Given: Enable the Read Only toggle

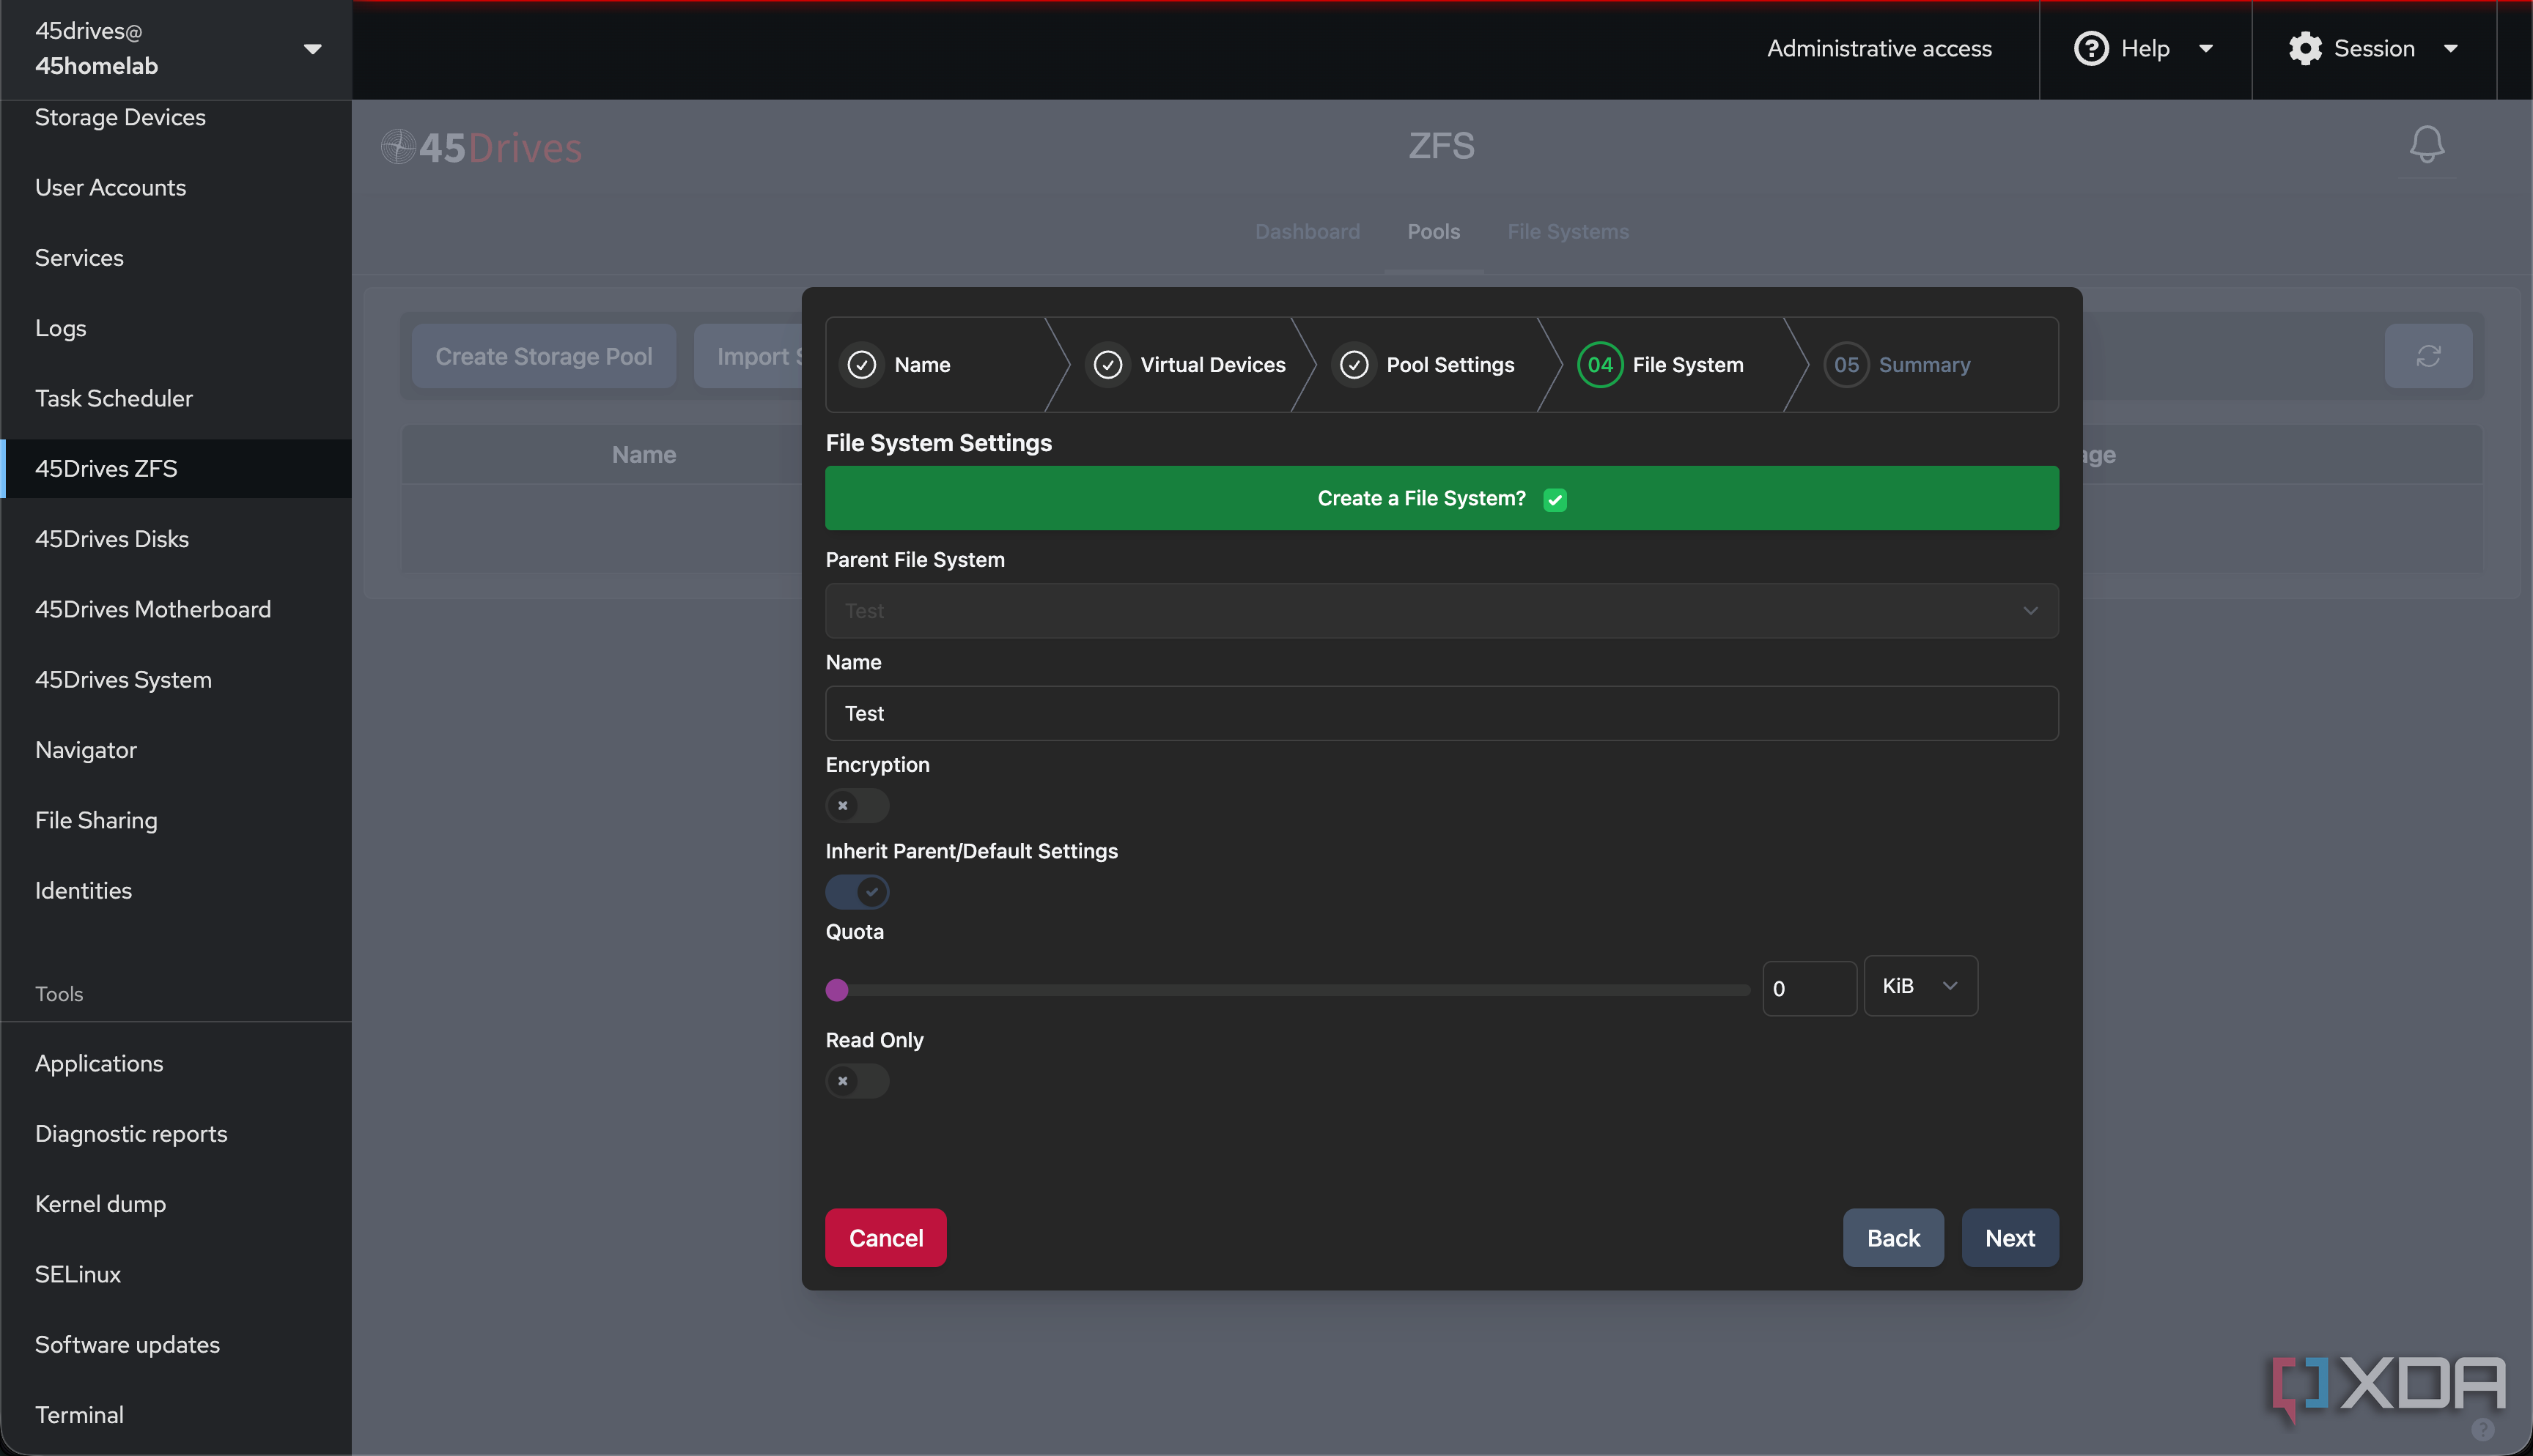Looking at the screenshot, I should click(x=858, y=1081).
